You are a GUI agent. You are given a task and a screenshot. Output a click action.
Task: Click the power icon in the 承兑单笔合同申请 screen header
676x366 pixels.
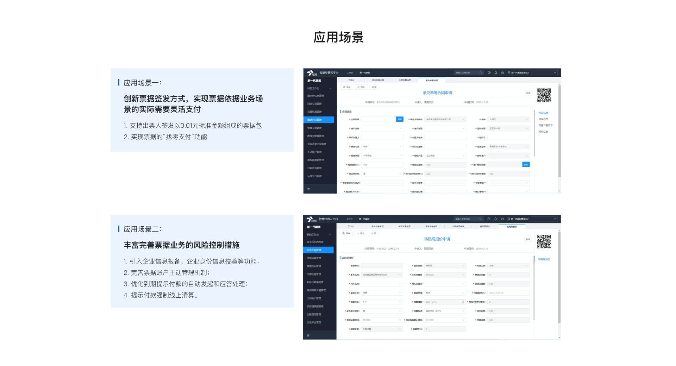click(502, 73)
